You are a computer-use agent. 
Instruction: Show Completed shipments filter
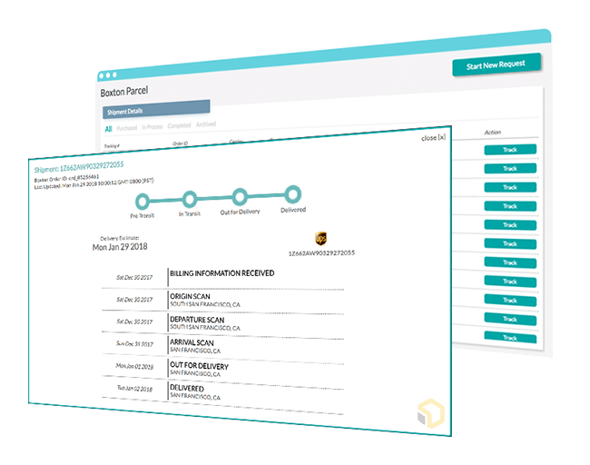click(x=179, y=125)
